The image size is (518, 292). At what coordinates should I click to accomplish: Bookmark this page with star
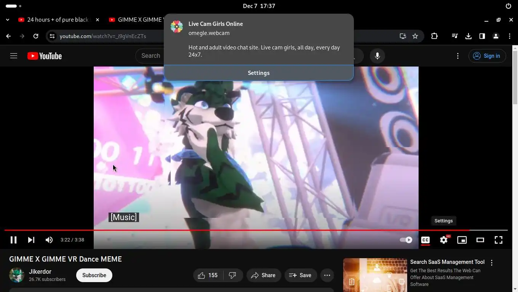(415, 36)
